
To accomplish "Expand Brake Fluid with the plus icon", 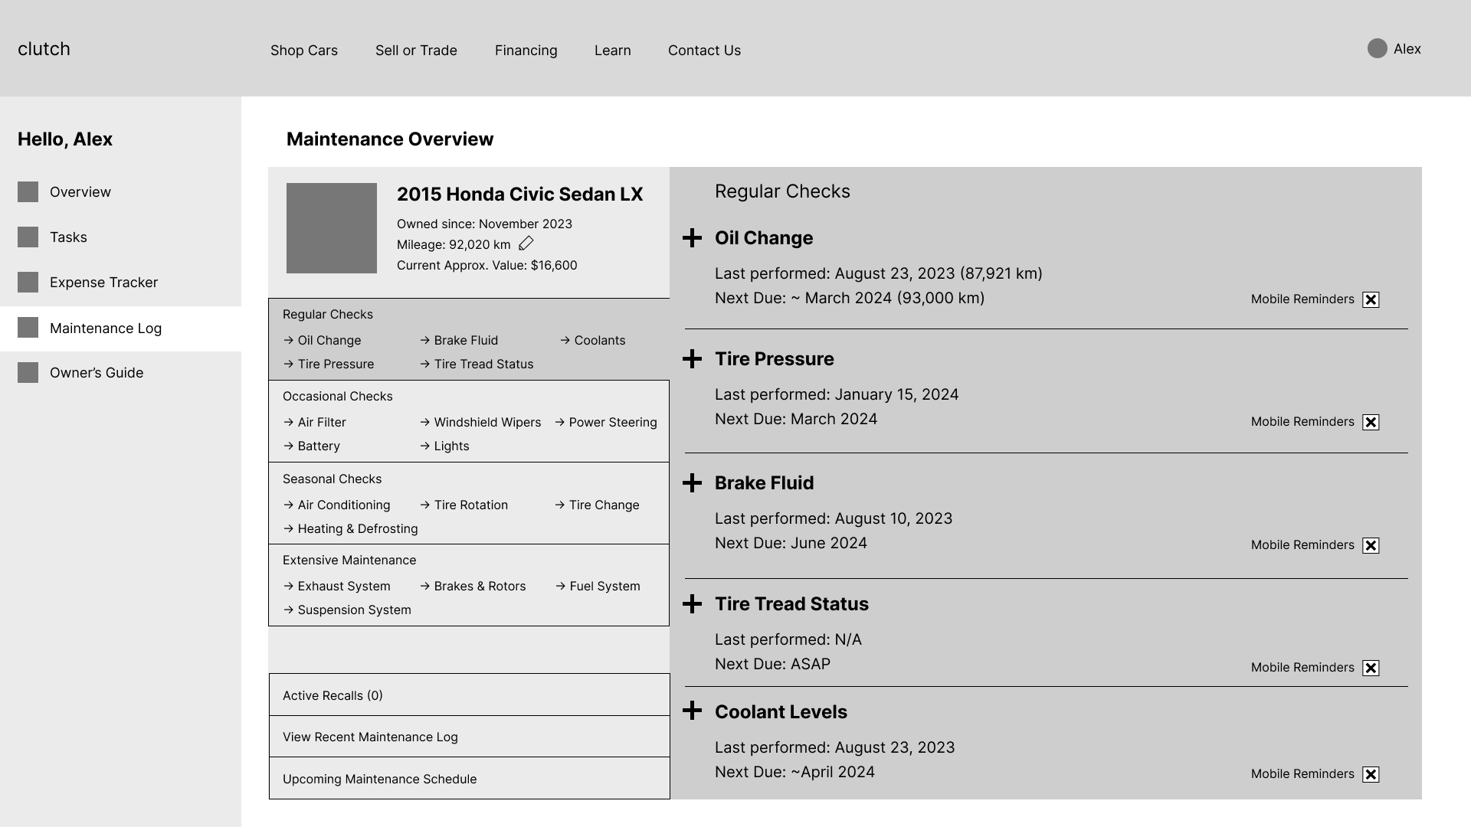I will click(x=692, y=482).
